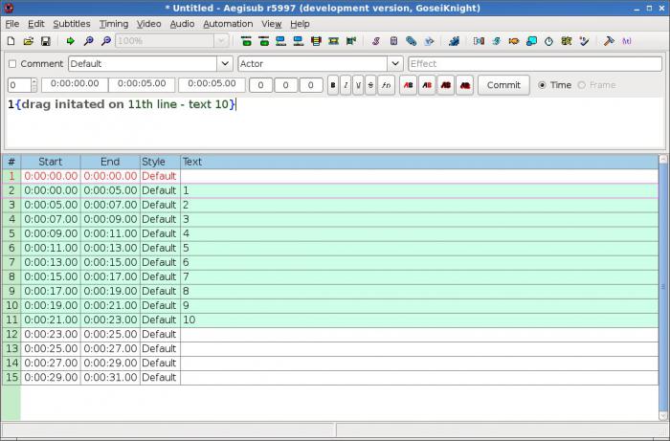The image size is (670, 441).
Task: Open the Edit menu
Action: tap(36, 24)
